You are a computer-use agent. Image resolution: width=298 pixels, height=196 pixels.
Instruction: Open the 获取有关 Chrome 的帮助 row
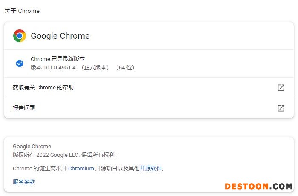pos(43,88)
